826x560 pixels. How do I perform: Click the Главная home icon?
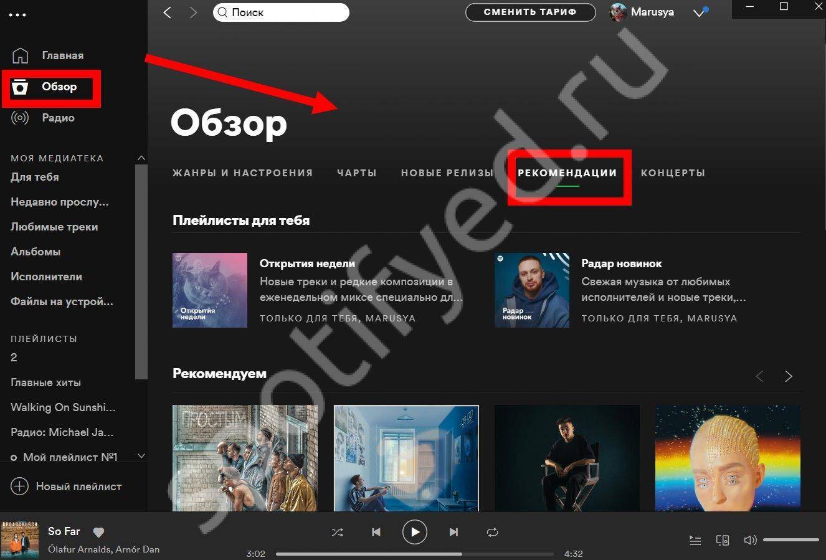[21, 55]
